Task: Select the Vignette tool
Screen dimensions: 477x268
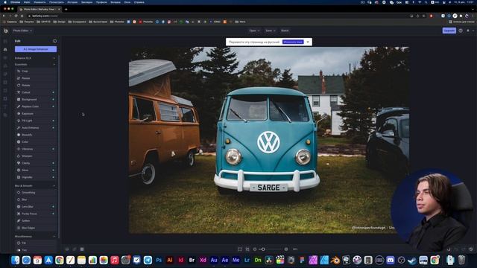Action: 36,177
